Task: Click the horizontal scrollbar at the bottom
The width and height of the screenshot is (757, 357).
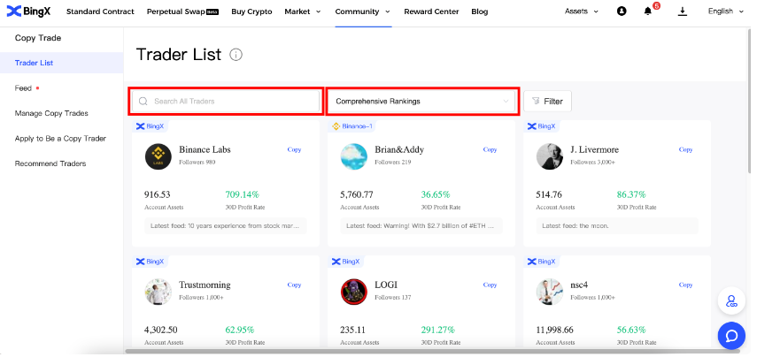Action: pyautogui.click(x=433, y=351)
